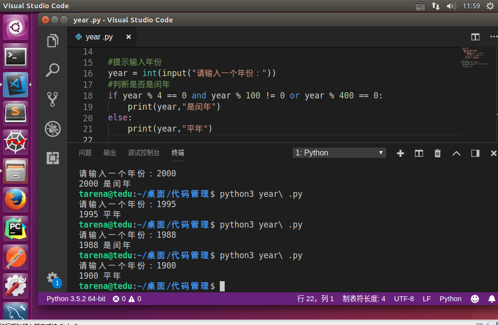
Task: Open notifications with the bell icon
Action: point(491,299)
